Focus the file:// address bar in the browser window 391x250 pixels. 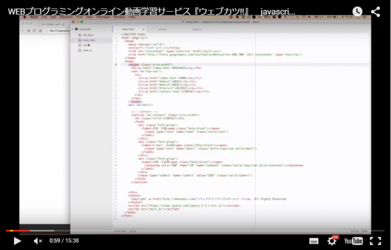pos(58,31)
